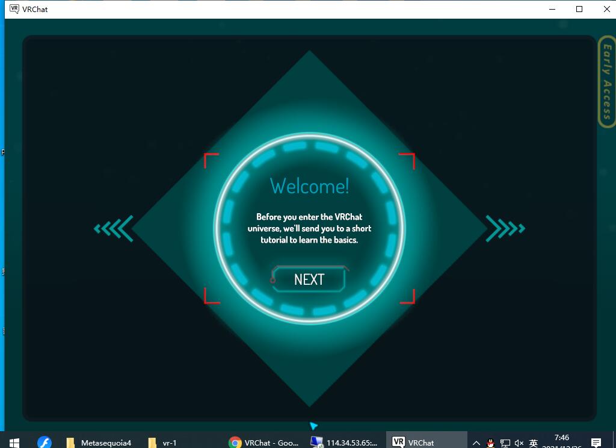Image resolution: width=616 pixels, height=448 pixels.
Task: Switch the input method indicator 英
Action: (x=533, y=443)
